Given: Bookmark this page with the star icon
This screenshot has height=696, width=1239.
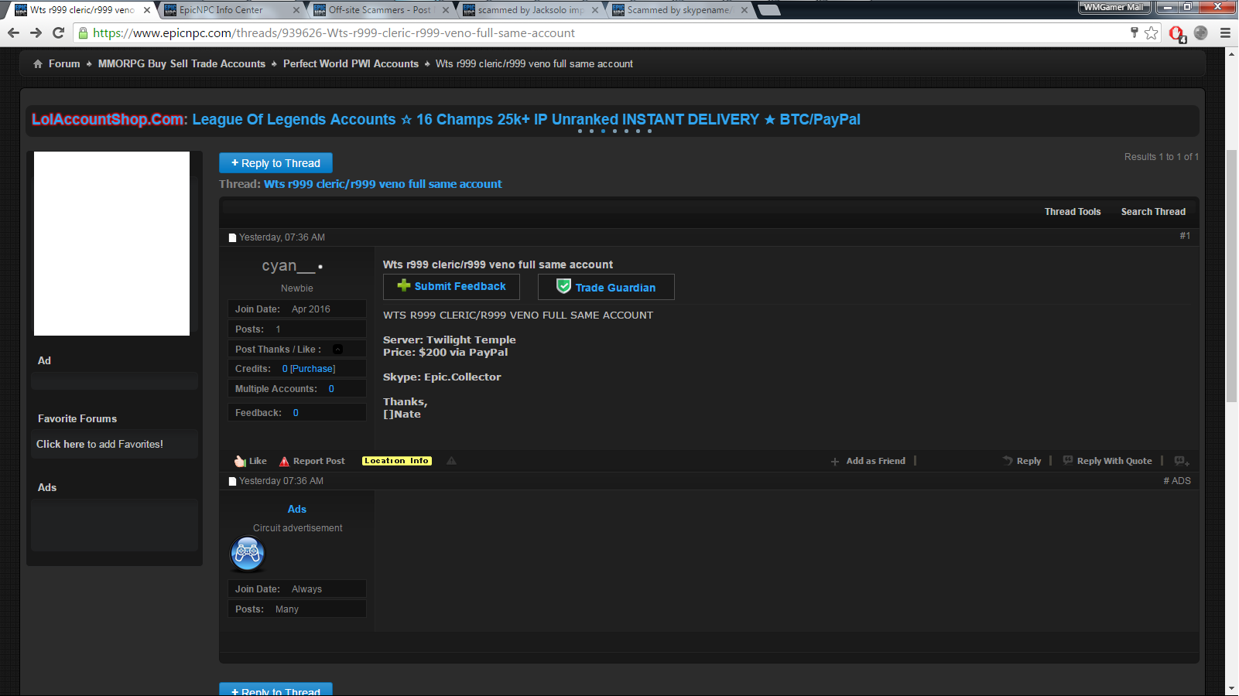Looking at the screenshot, I should coord(1152,32).
